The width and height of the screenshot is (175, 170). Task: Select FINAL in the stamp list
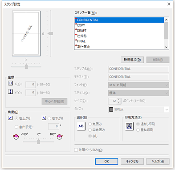[x=119, y=41]
